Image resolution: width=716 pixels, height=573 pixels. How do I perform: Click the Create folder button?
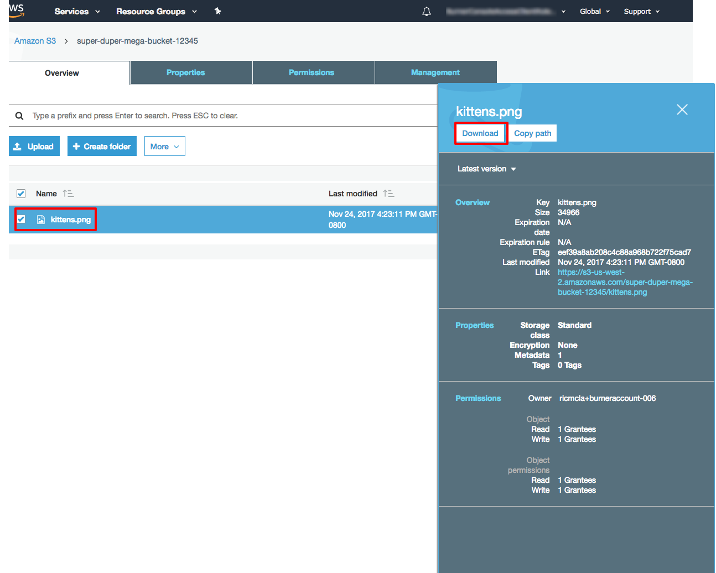(x=102, y=146)
